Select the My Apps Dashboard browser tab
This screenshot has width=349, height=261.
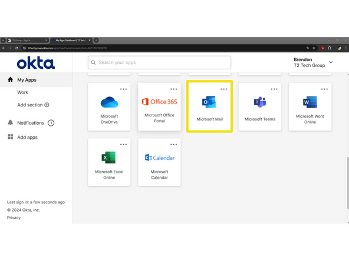point(71,40)
